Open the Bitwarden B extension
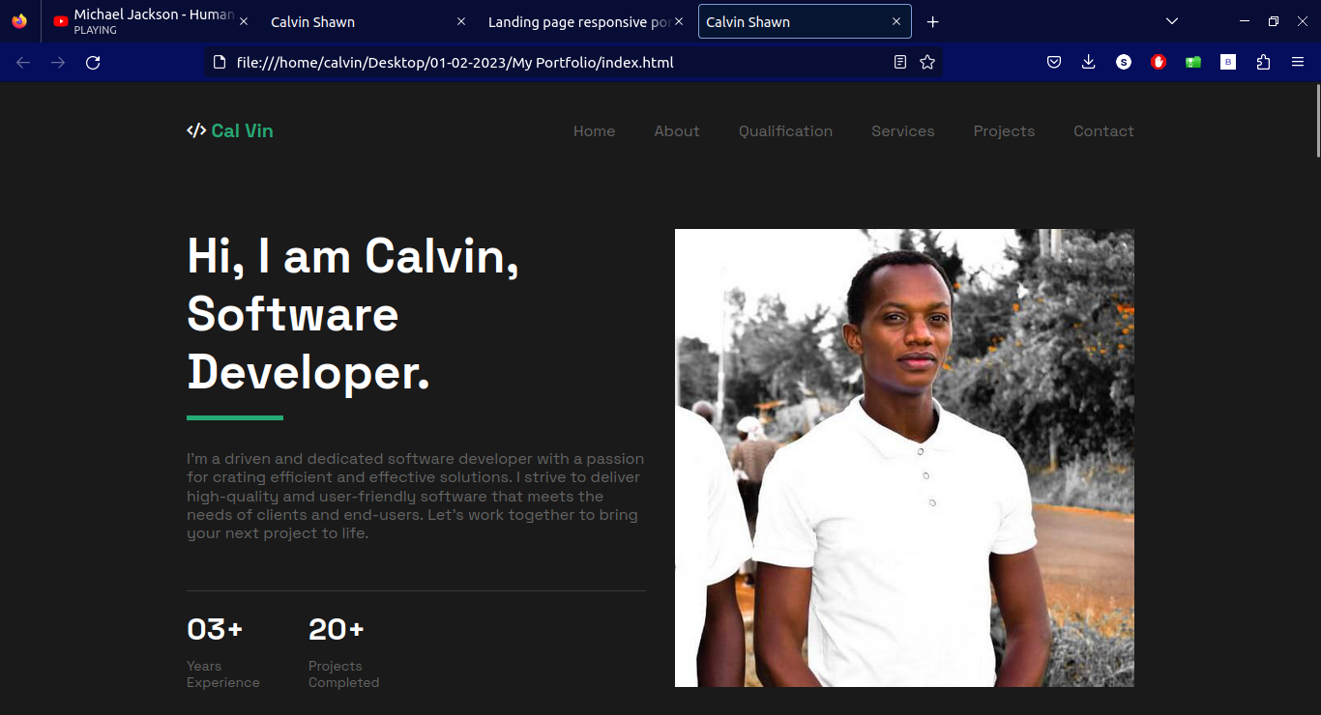This screenshot has height=715, width=1321. point(1227,61)
